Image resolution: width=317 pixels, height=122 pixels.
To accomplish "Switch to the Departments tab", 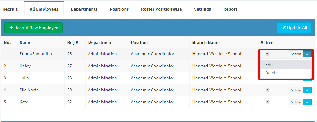I will pyautogui.click(x=84, y=9).
